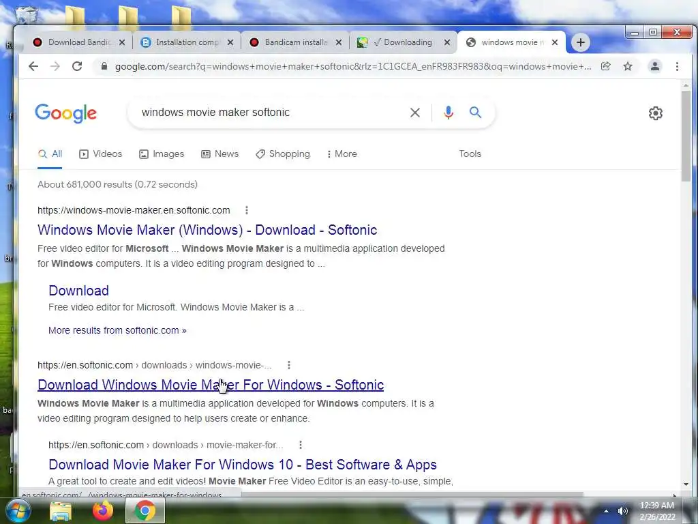Click the scrollbar up arrow

coord(686,85)
